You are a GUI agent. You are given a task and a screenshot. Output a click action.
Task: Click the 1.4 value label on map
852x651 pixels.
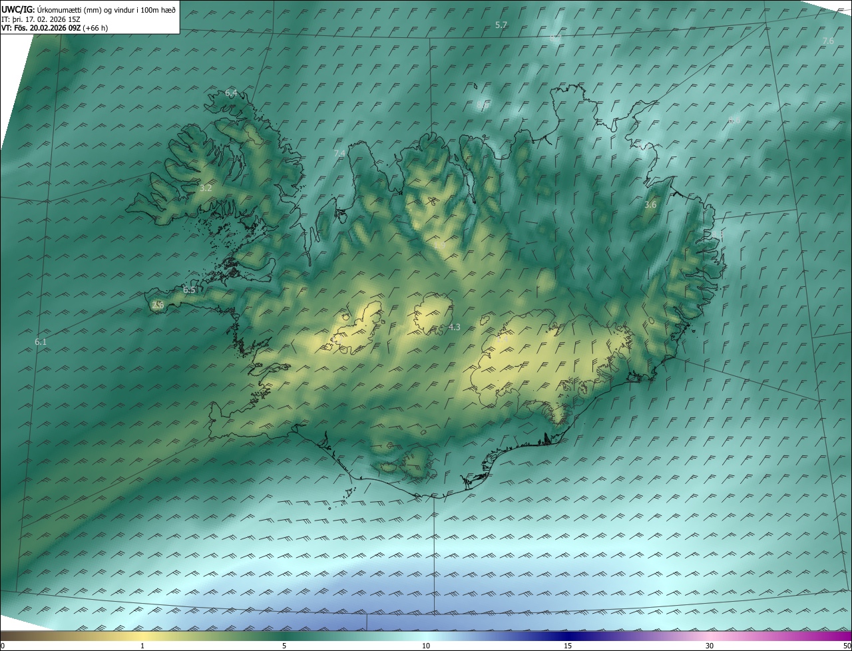504,338
